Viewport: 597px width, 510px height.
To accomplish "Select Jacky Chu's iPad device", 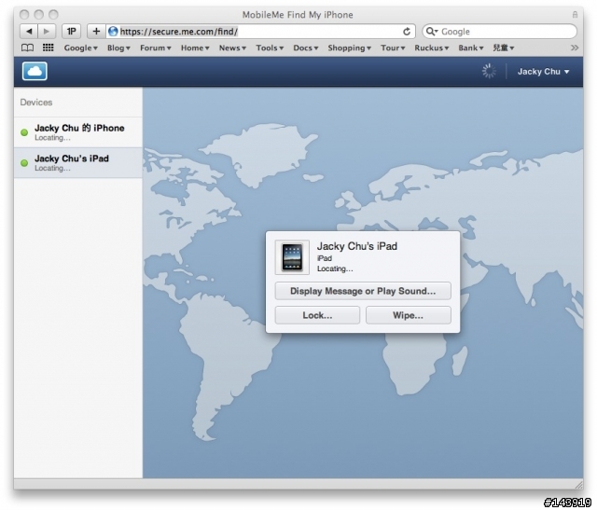I will [x=78, y=162].
